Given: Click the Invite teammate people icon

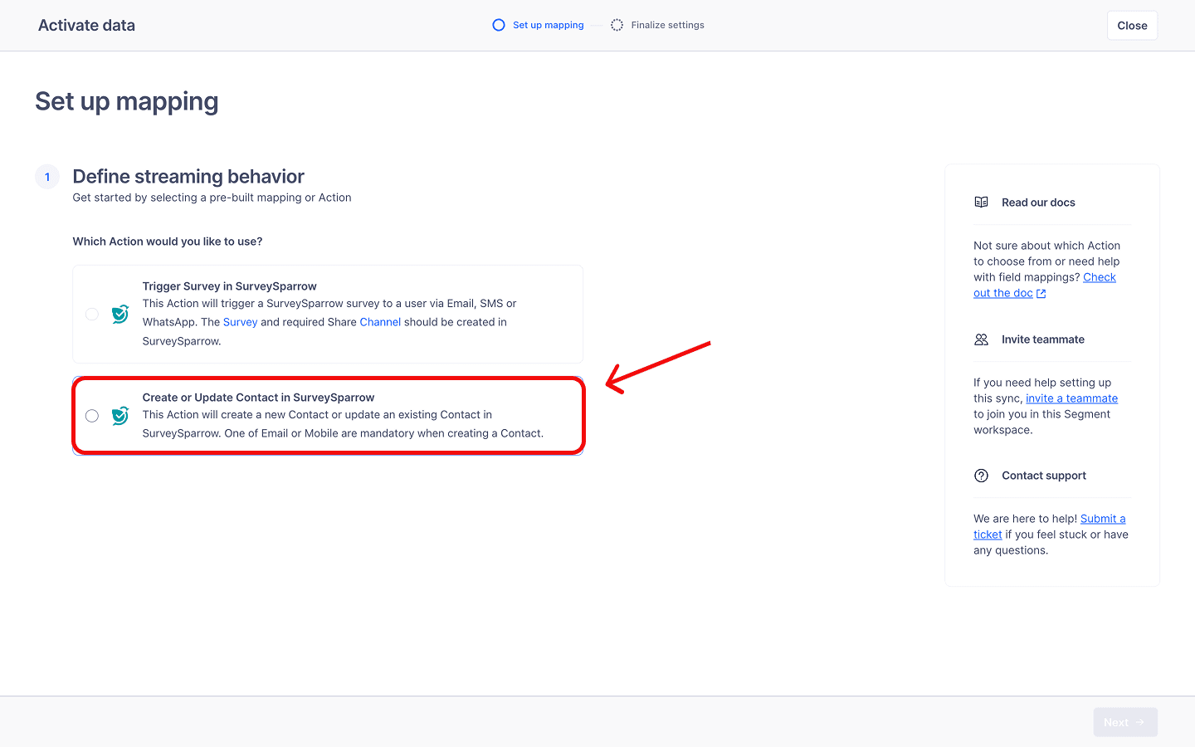Looking at the screenshot, I should tap(981, 339).
